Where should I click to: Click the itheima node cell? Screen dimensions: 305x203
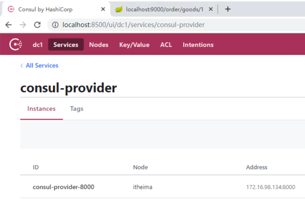pyautogui.click(x=142, y=187)
